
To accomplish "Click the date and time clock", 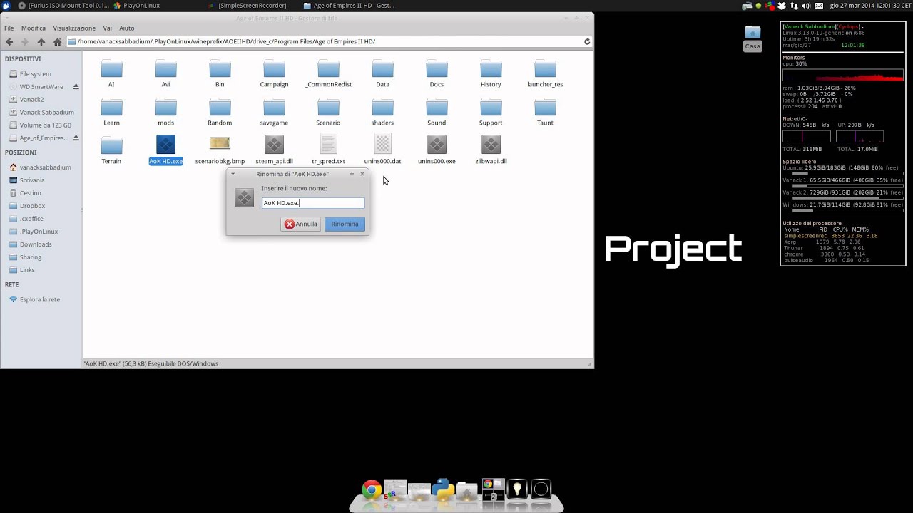I will click(870, 6).
